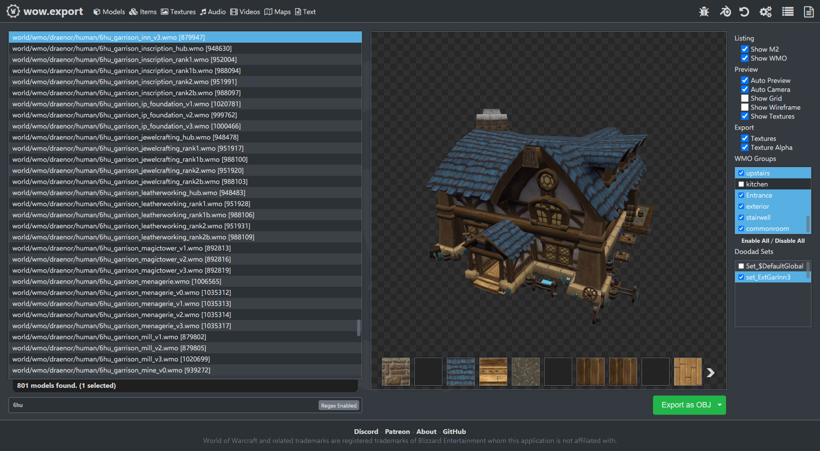Open the Export as OBJ format dropdown arrow
820x451 pixels.
click(720, 405)
